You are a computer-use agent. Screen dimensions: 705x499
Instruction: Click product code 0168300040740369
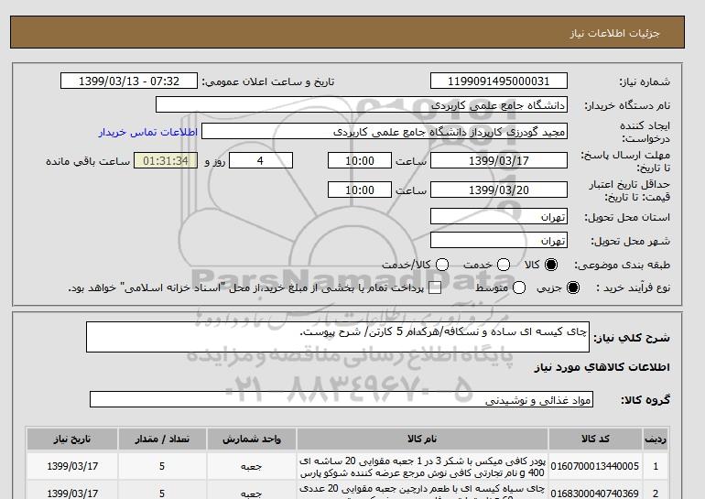[x=595, y=494]
